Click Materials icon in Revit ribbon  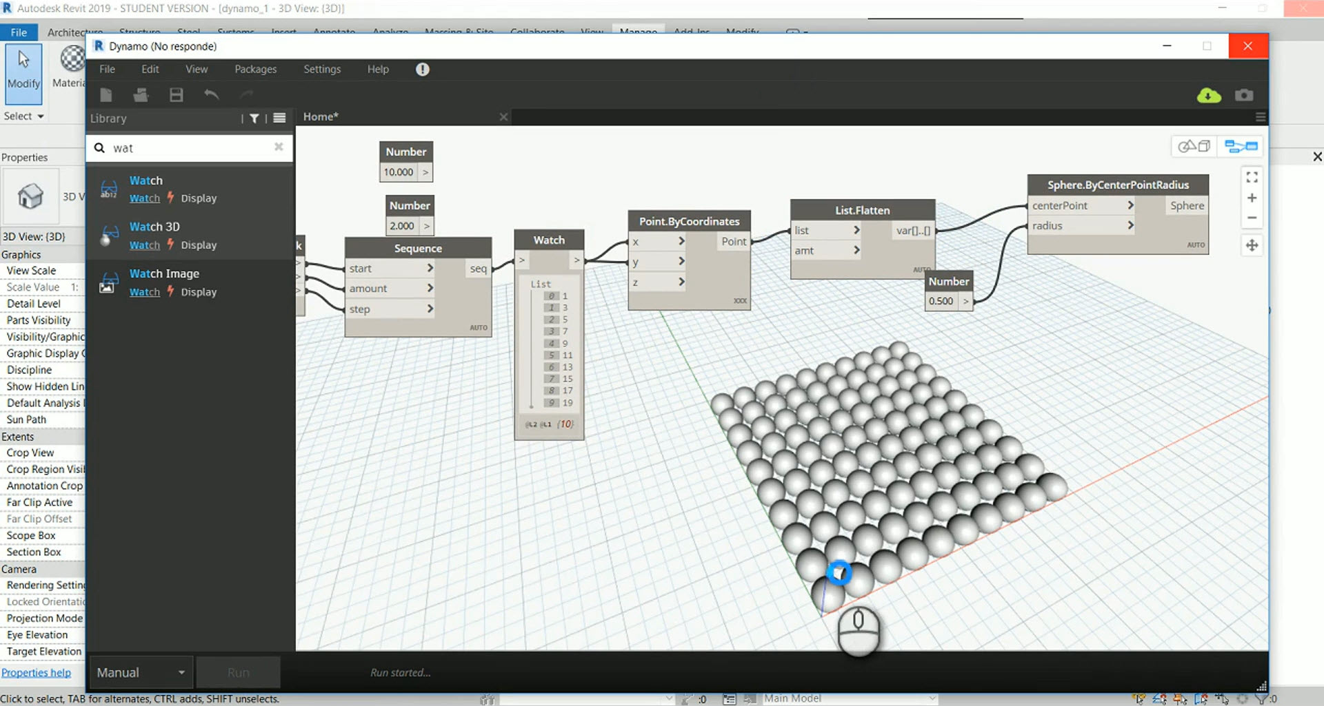click(x=72, y=59)
